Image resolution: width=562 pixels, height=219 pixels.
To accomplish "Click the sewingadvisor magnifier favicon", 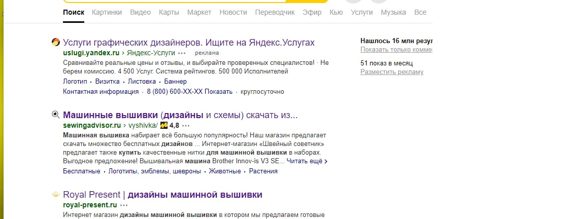I will (55, 115).
